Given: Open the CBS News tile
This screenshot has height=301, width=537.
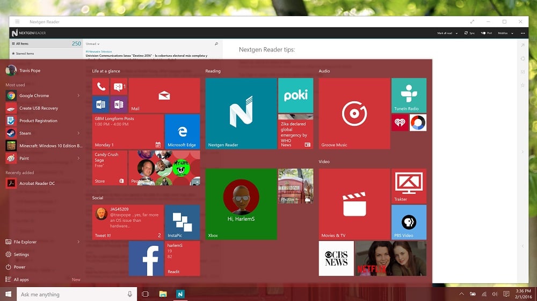Looking at the screenshot, I should pos(336,258).
